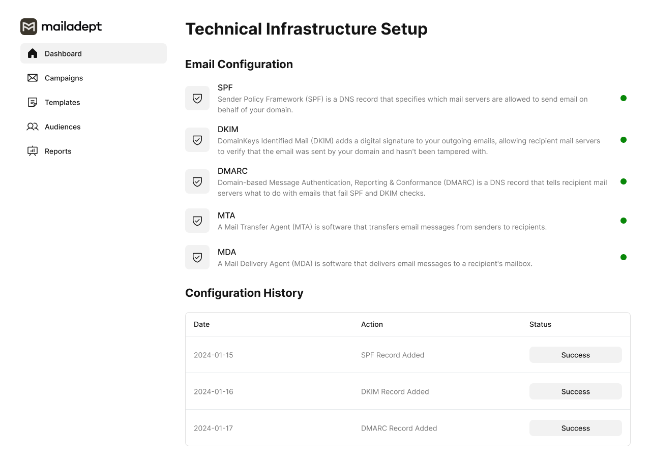Screen dimensions: 651x462
Task: Click the DMARC Record Added cell
Action: 399,428
